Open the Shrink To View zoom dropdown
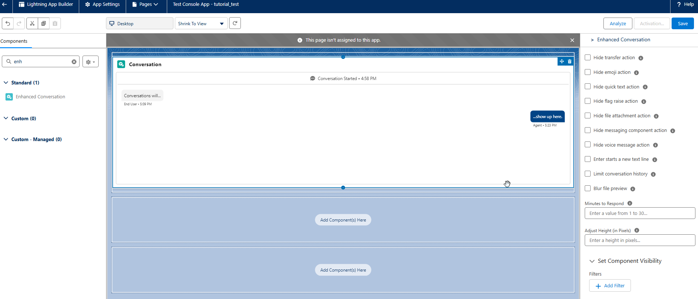 (x=201, y=23)
